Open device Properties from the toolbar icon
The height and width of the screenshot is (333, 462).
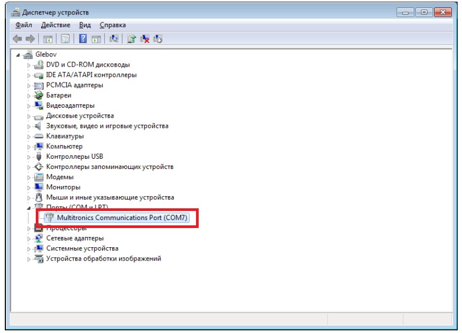click(x=65, y=39)
